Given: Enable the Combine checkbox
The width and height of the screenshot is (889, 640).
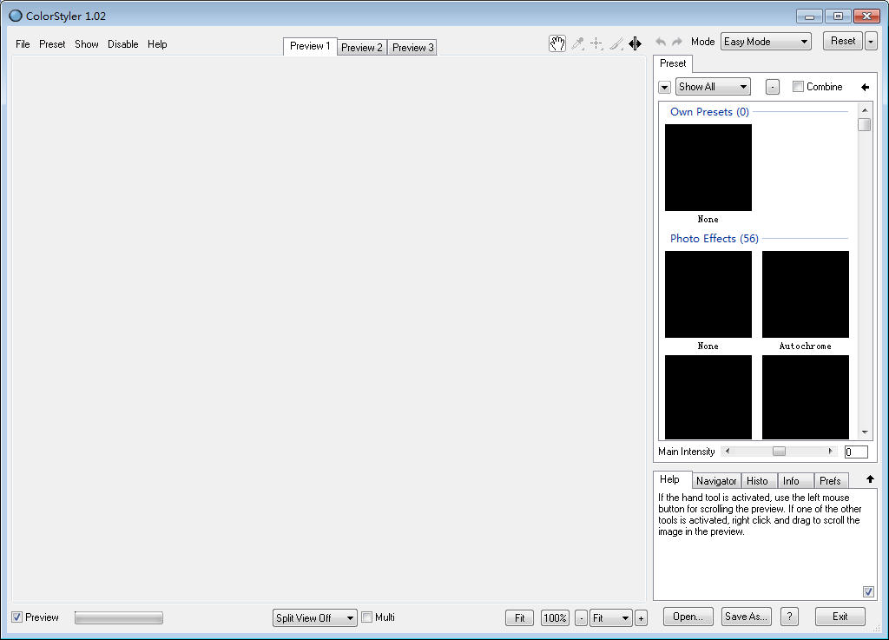Looking at the screenshot, I should pos(799,87).
